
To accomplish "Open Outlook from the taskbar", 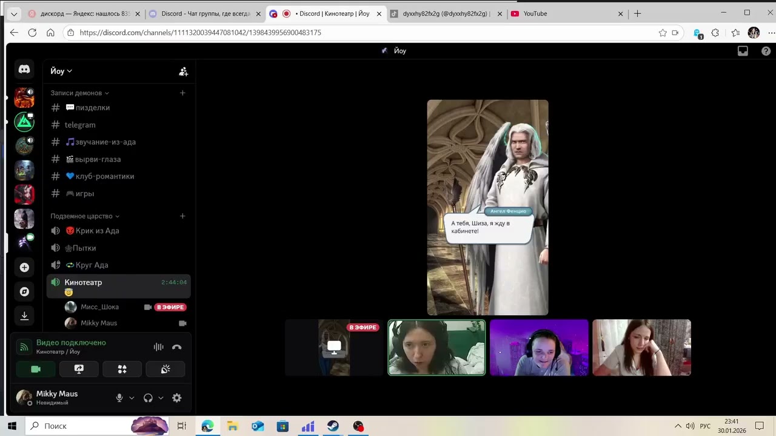I will pyautogui.click(x=258, y=426).
